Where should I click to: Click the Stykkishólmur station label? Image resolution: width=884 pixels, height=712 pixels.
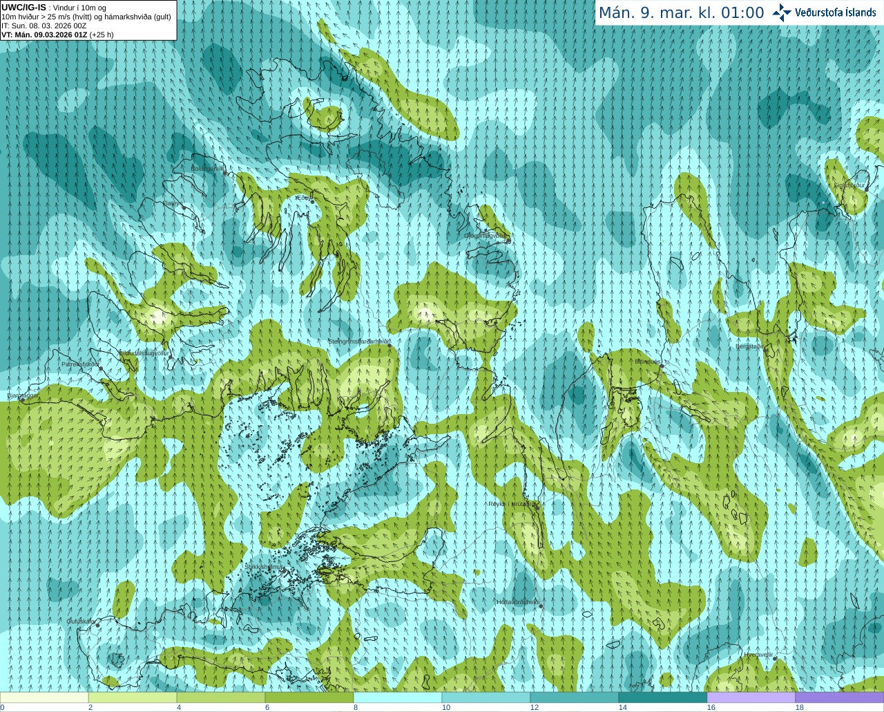click(265, 567)
